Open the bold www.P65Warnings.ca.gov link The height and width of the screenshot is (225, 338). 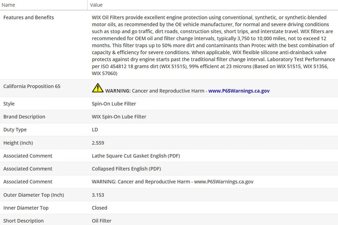click(239, 91)
